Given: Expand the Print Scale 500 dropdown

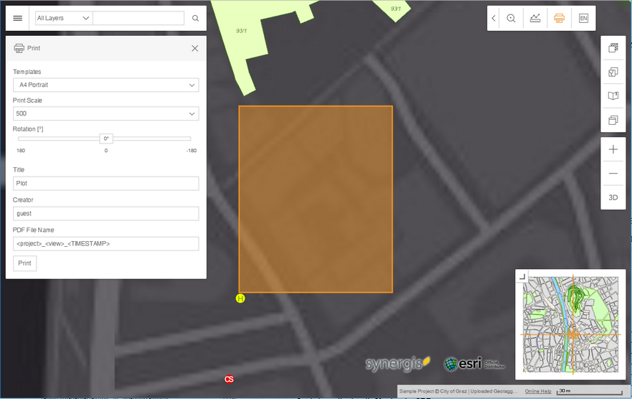Looking at the screenshot, I should pyautogui.click(x=105, y=113).
